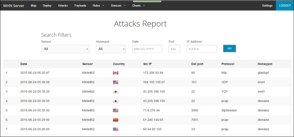Click Mintell02 sensor in row 1
294x137 pixels.
point(88,73)
